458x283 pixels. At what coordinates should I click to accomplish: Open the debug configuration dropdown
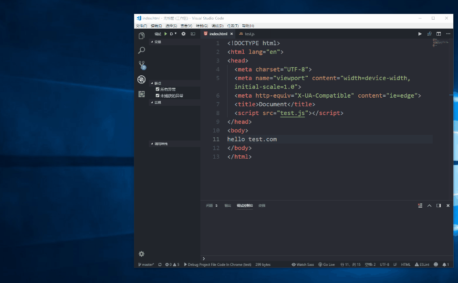click(173, 34)
